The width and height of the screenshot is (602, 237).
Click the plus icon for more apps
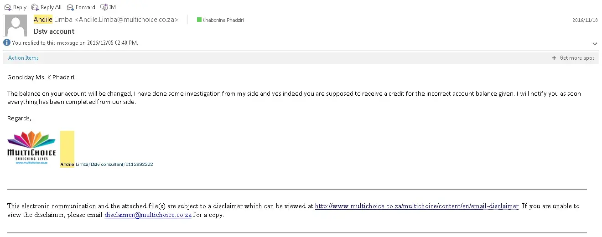coord(554,58)
